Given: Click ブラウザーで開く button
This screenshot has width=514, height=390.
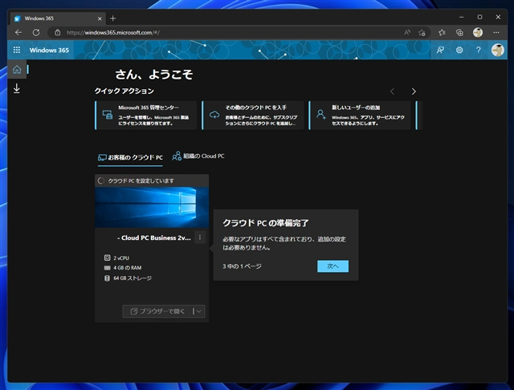Looking at the screenshot, I should (157, 311).
